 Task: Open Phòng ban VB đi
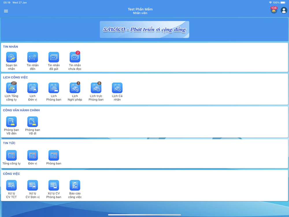(x=33, y=122)
